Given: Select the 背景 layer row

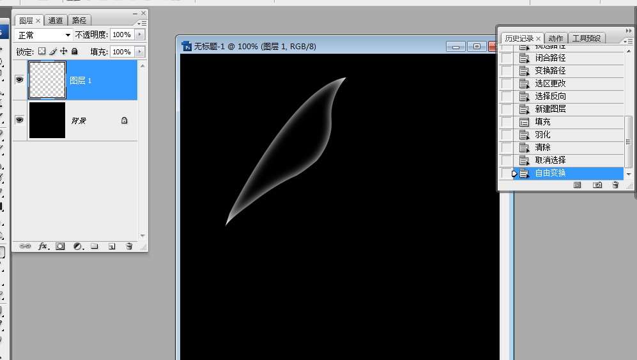Looking at the screenshot, I should pyautogui.click(x=75, y=120).
